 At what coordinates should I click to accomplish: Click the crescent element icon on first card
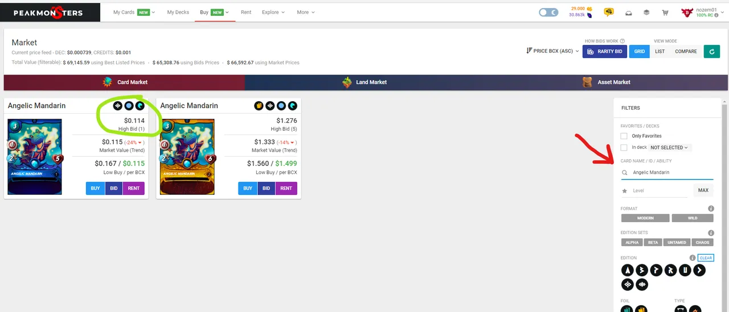tap(140, 106)
